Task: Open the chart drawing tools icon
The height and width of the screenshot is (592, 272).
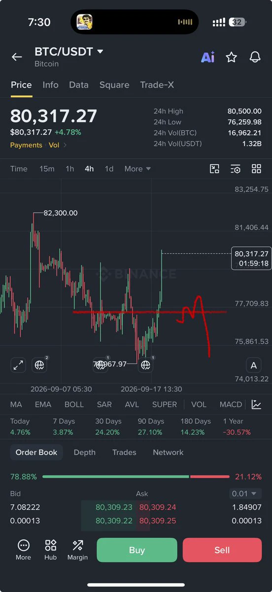Action: (214, 169)
